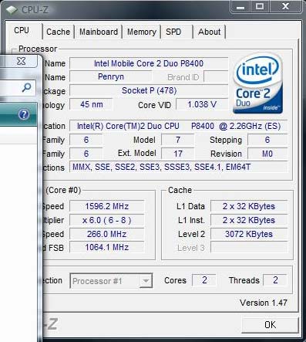The width and height of the screenshot is (306, 342).
Task: Click the L1 Data value '2 x 32 KBytes'
Action: (x=249, y=206)
